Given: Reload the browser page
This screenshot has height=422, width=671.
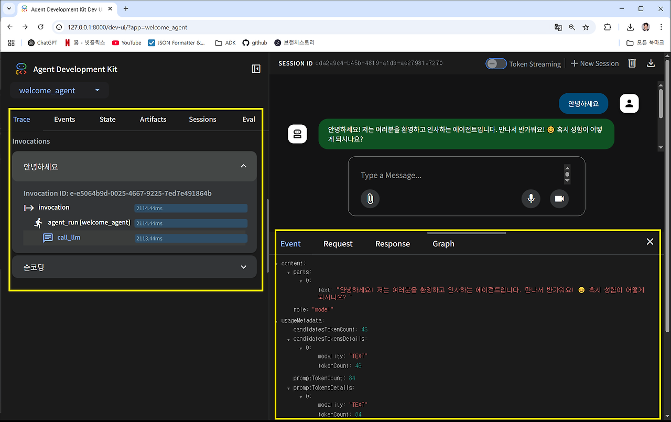Looking at the screenshot, I should pos(41,27).
